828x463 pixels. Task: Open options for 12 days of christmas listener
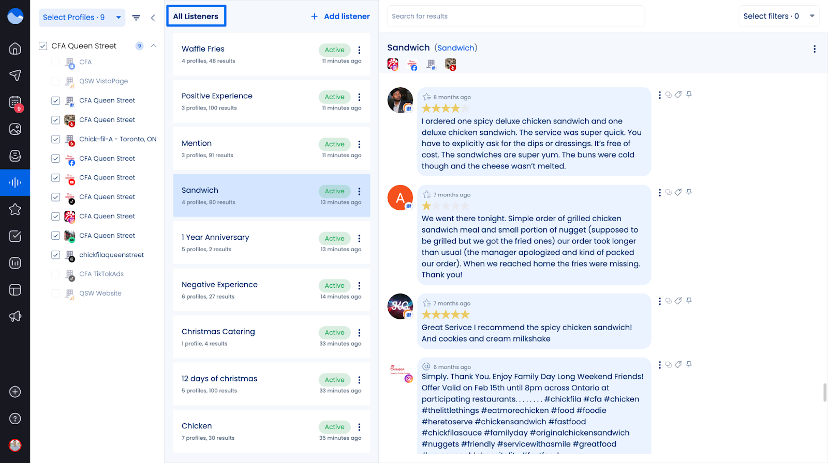tap(359, 380)
